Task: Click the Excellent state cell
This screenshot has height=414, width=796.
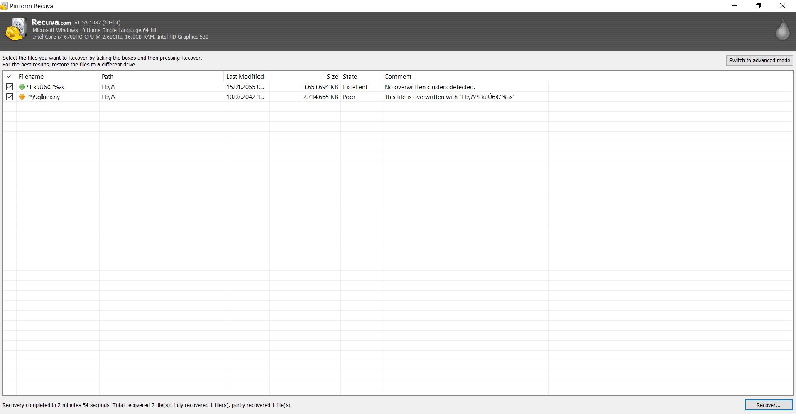Action: (x=355, y=87)
